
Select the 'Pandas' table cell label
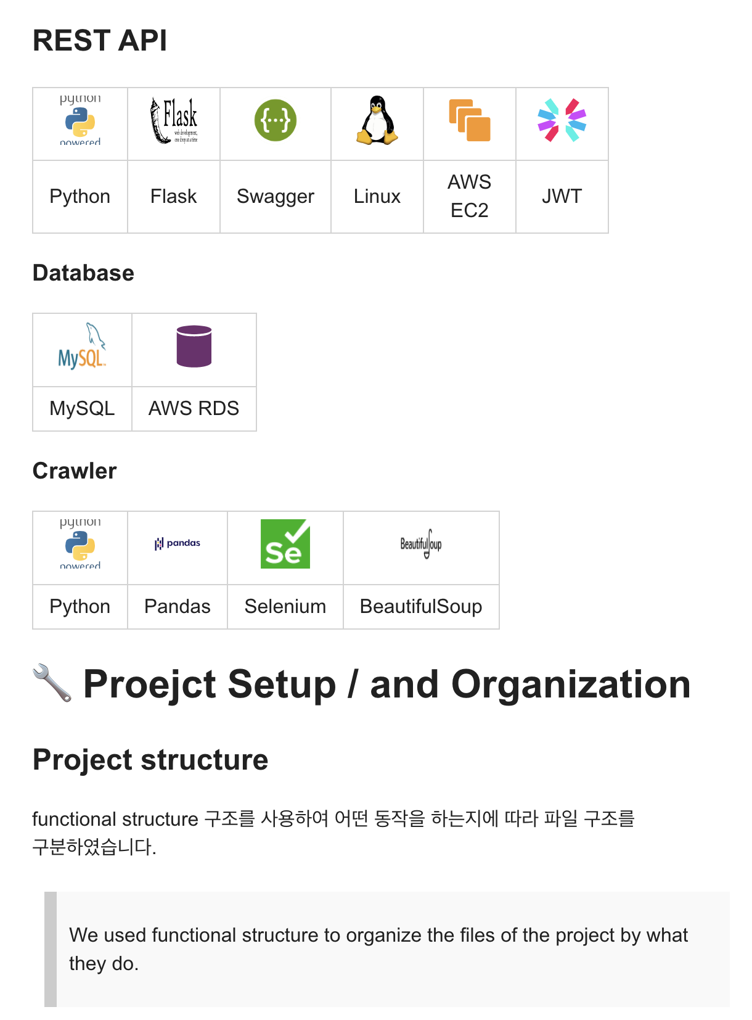pyautogui.click(x=178, y=607)
